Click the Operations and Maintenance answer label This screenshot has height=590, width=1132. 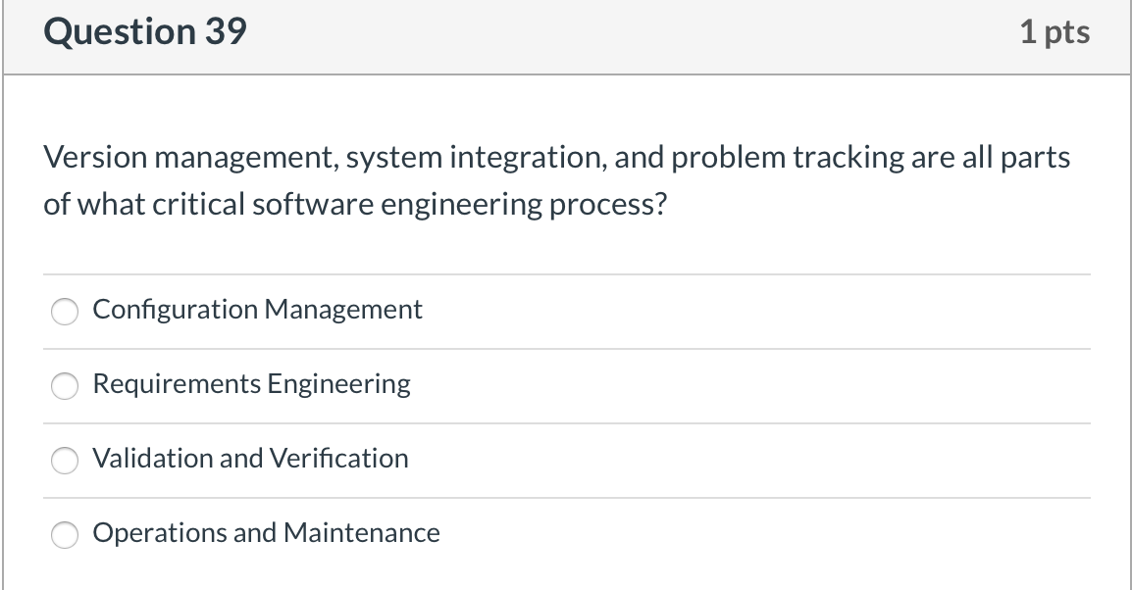click(x=265, y=532)
